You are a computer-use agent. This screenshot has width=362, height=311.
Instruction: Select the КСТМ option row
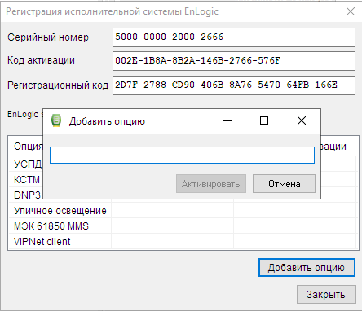tap(26, 179)
